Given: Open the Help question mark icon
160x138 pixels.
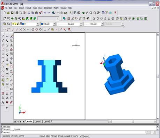Looking at the screenshot, I should pyautogui.click(x=115, y=13).
